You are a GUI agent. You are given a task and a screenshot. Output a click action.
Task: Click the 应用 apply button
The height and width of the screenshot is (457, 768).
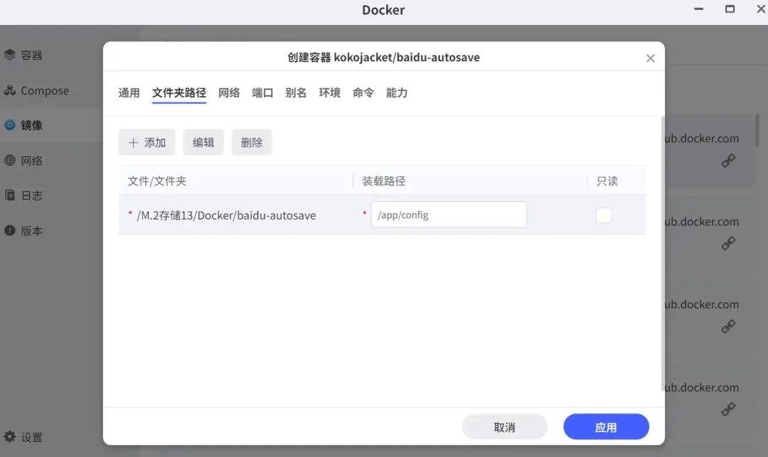[x=606, y=427]
